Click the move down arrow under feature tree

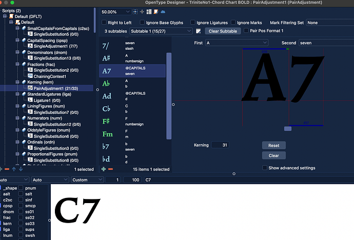pos(21,169)
